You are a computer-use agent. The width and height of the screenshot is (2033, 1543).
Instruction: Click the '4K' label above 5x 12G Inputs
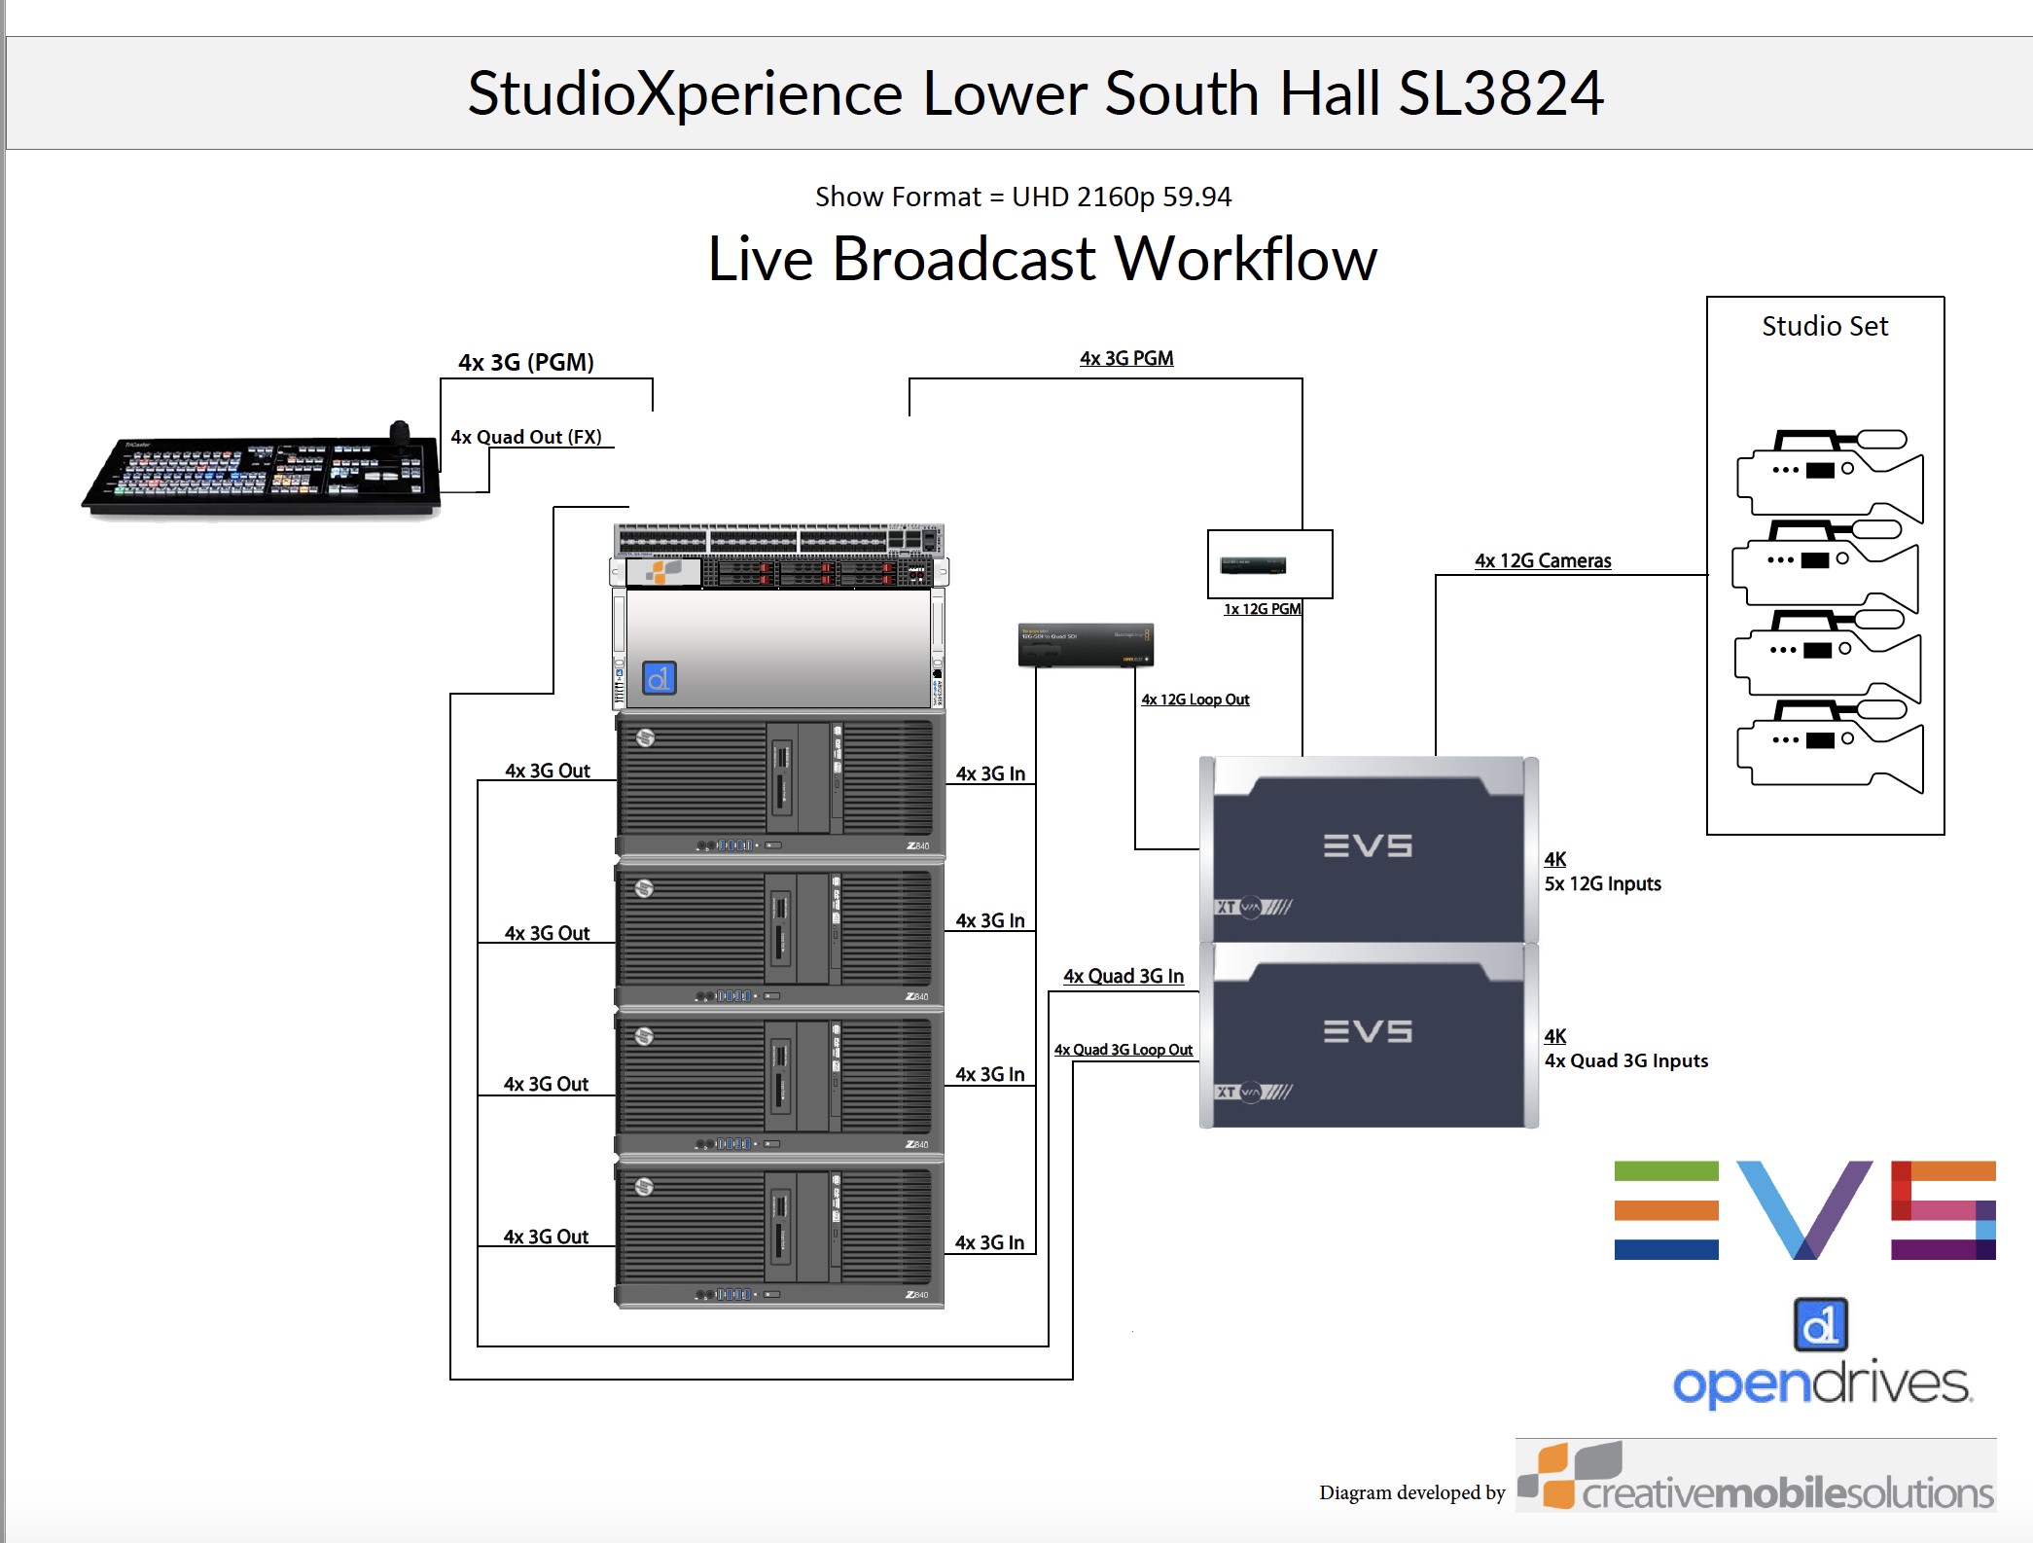point(1555,859)
